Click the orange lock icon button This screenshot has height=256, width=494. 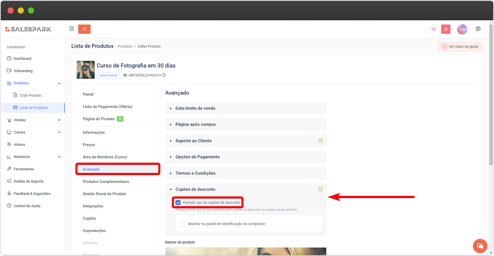84,29
